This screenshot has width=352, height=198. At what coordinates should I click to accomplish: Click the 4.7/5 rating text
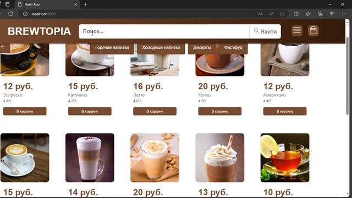(72, 101)
